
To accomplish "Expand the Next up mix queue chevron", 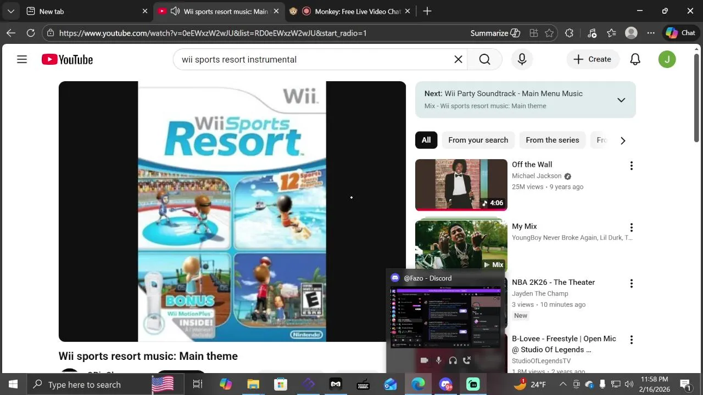I will tap(621, 100).
